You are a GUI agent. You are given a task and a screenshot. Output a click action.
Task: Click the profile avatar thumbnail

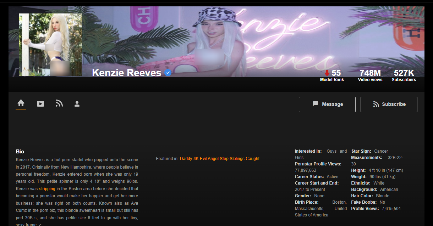(x=50, y=45)
